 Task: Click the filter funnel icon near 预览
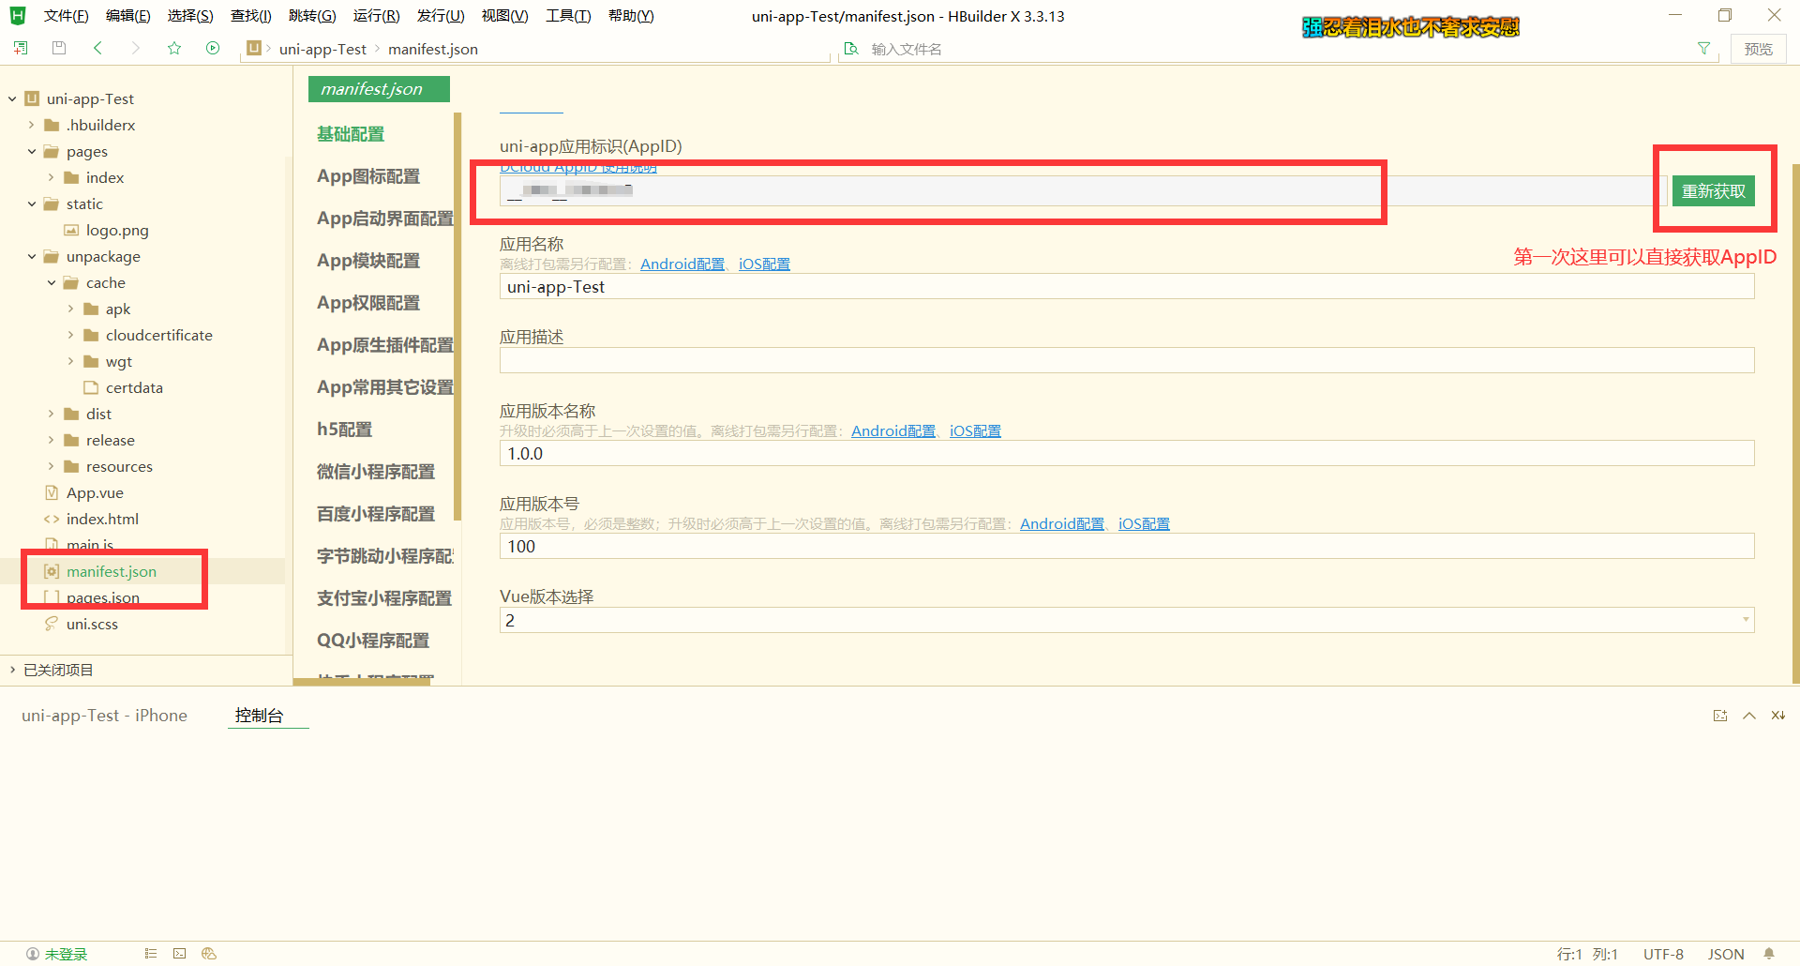coord(1704,48)
